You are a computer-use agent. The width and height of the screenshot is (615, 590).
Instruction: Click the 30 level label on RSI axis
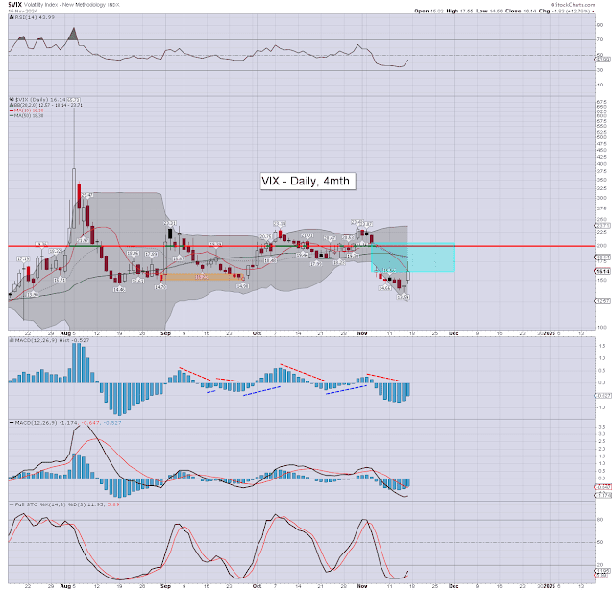[600, 70]
